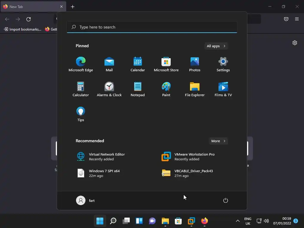This screenshot has height=228, width=304.
Task: Open Firefox new tab personalize gear
Action: click(295, 43)
